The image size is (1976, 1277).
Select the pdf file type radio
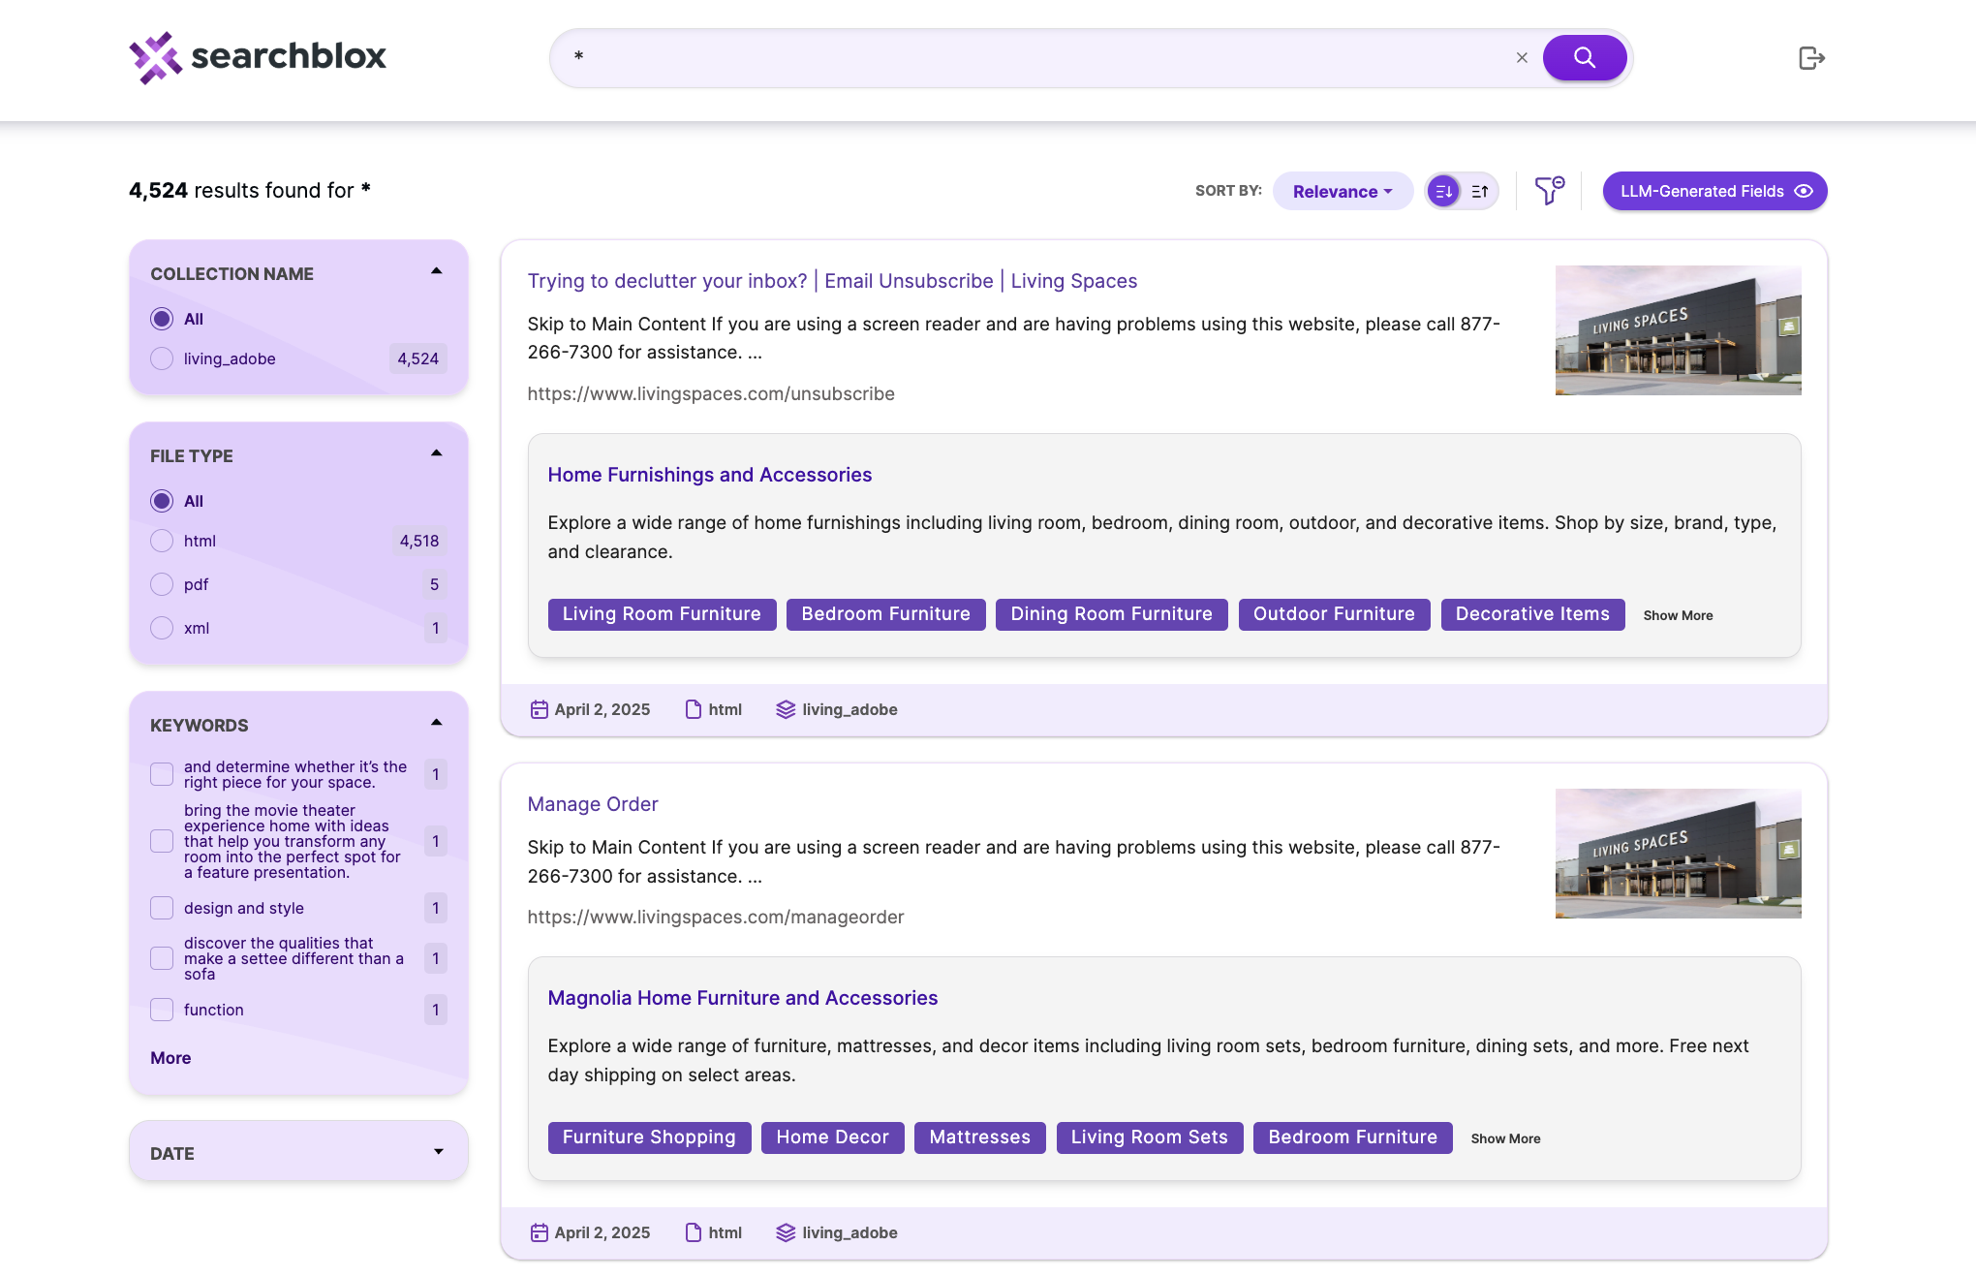[x=162, y=585]
